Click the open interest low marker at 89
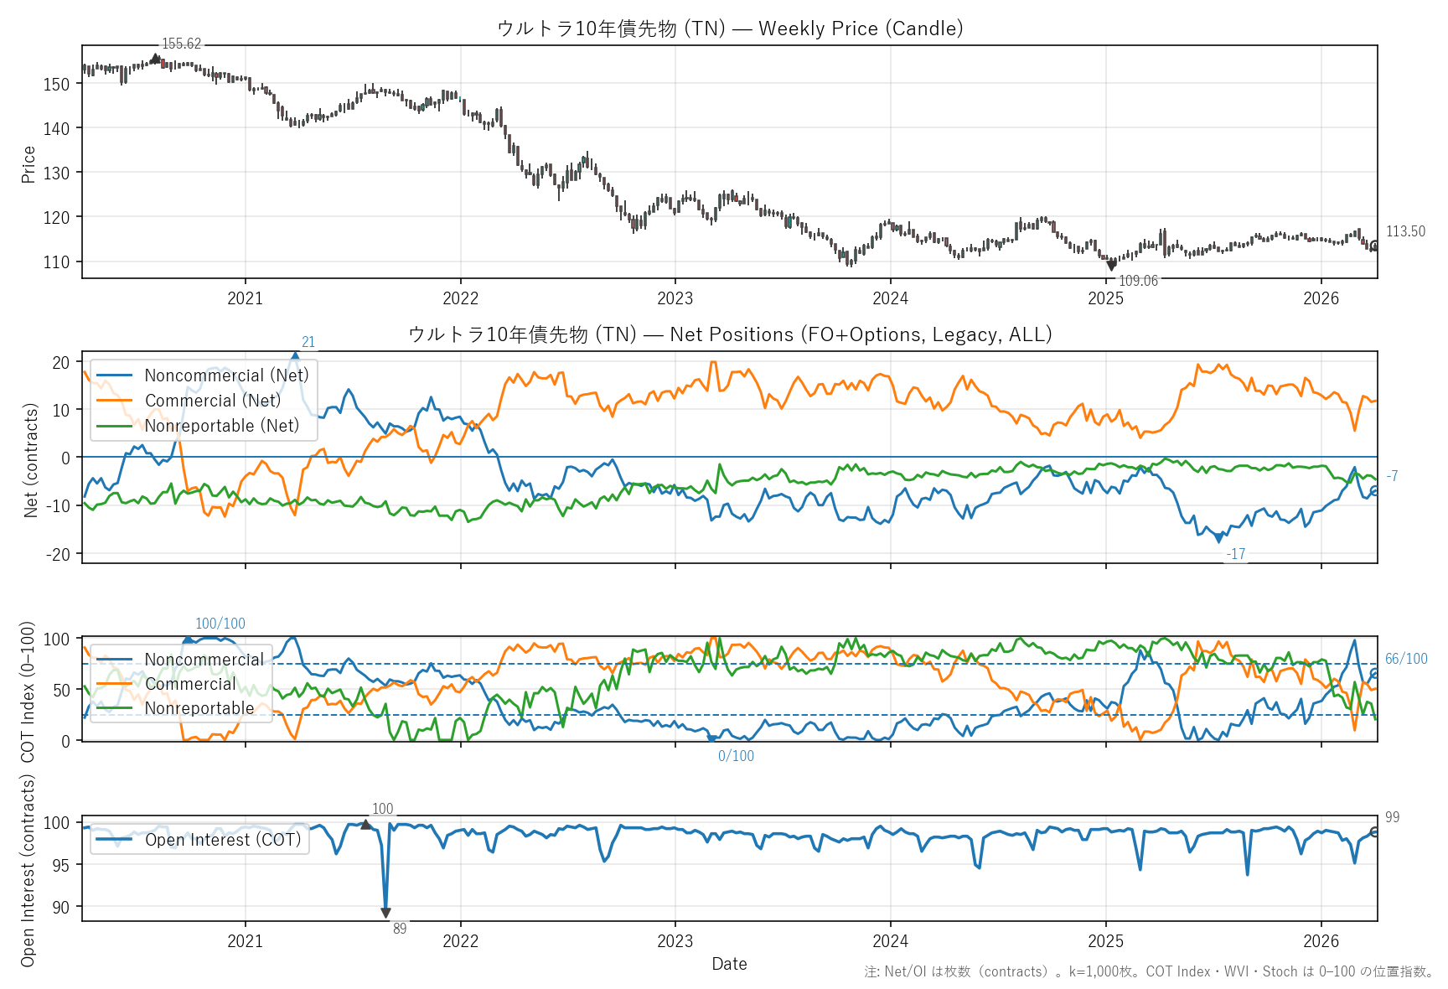1448x989 pixels. point(385,913)
